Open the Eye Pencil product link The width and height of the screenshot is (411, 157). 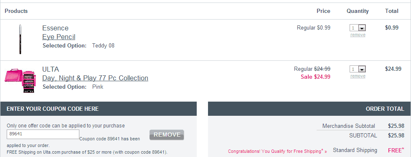pos(59,37)
